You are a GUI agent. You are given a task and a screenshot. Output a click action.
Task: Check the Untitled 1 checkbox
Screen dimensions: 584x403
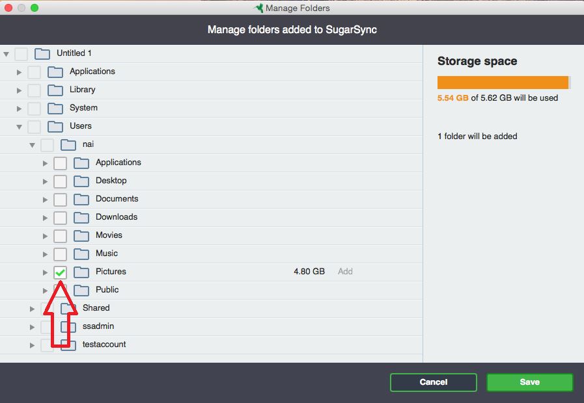point(21,53)
